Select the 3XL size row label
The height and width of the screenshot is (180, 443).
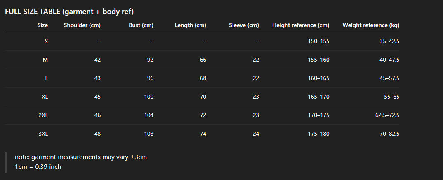click(x=43, y=134)
